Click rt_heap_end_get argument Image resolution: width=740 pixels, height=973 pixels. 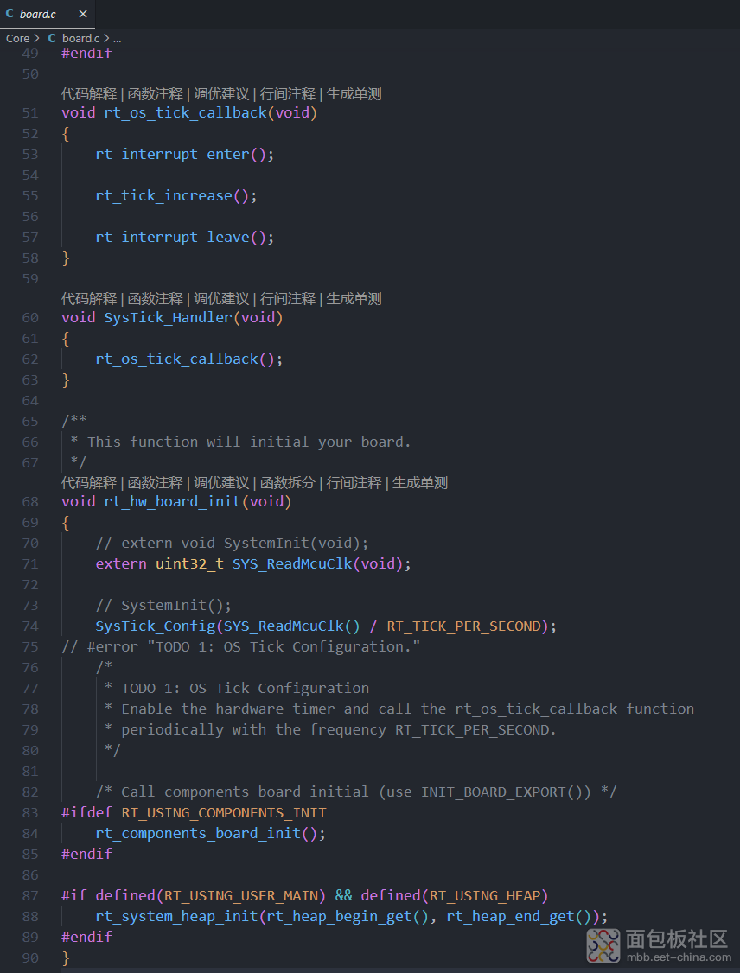[x=510, y=917]
